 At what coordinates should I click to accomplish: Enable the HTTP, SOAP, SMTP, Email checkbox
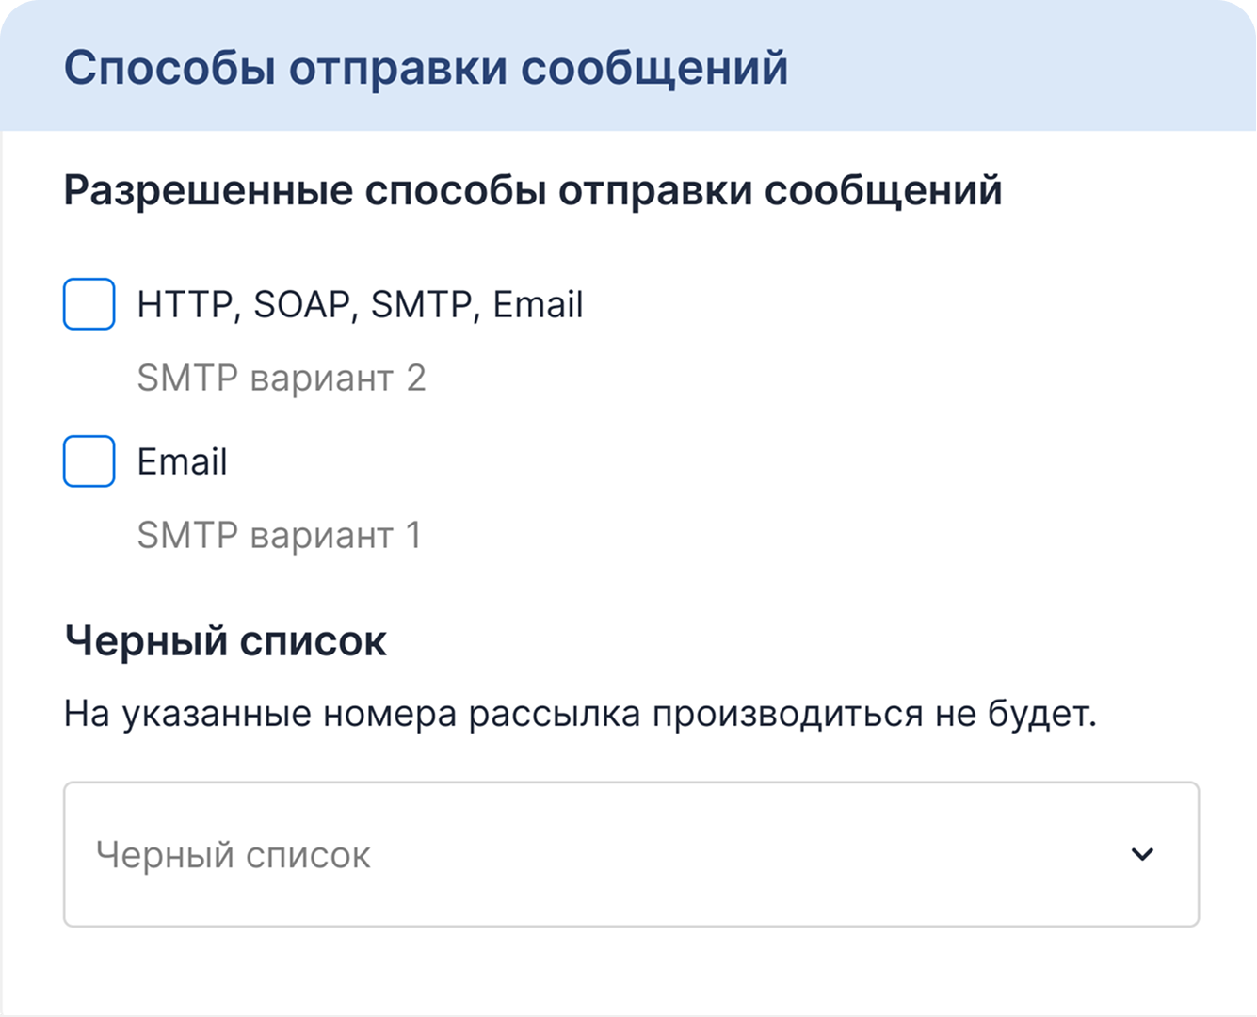coord(89,304)
